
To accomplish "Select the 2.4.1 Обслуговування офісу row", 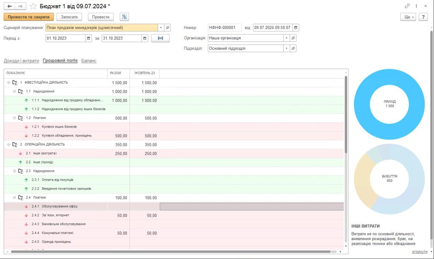I will pyautogui.click(x=174, y=207).
